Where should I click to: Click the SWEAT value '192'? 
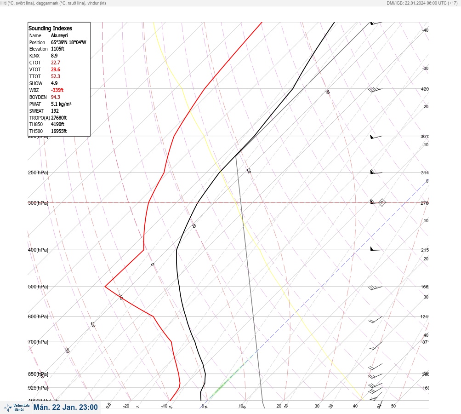[x=55, y=111]
